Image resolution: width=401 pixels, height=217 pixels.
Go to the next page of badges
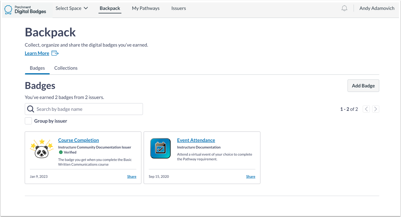(x=376, y=109)
